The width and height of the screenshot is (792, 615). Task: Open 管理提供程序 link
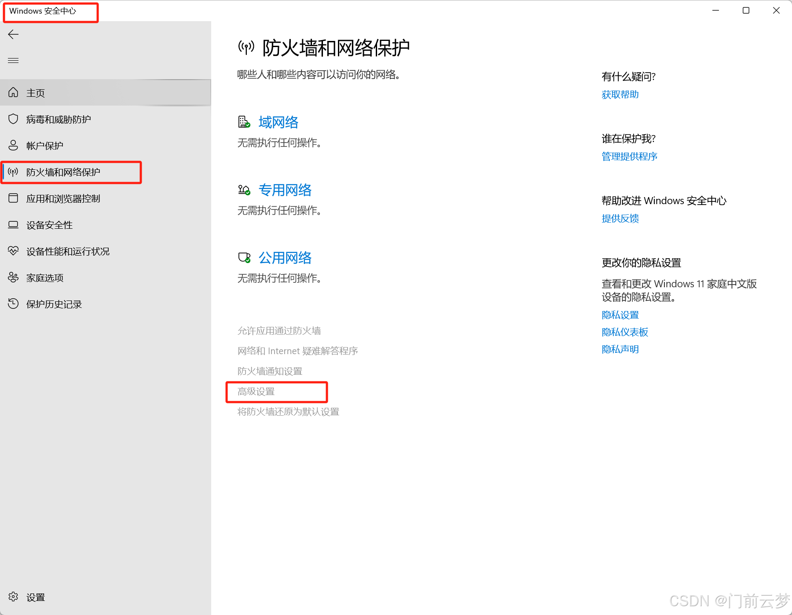[629, 157]
